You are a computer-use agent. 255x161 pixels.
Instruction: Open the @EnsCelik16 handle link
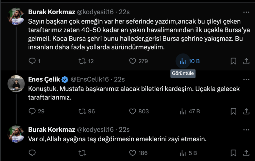(x=89, y=80)
